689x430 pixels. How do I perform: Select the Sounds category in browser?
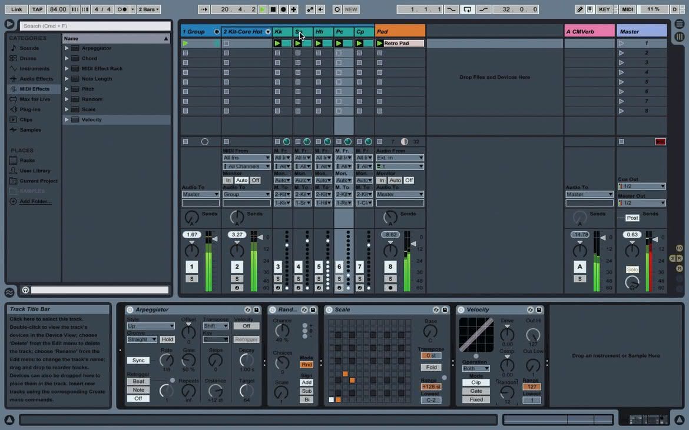click(29, 48)
